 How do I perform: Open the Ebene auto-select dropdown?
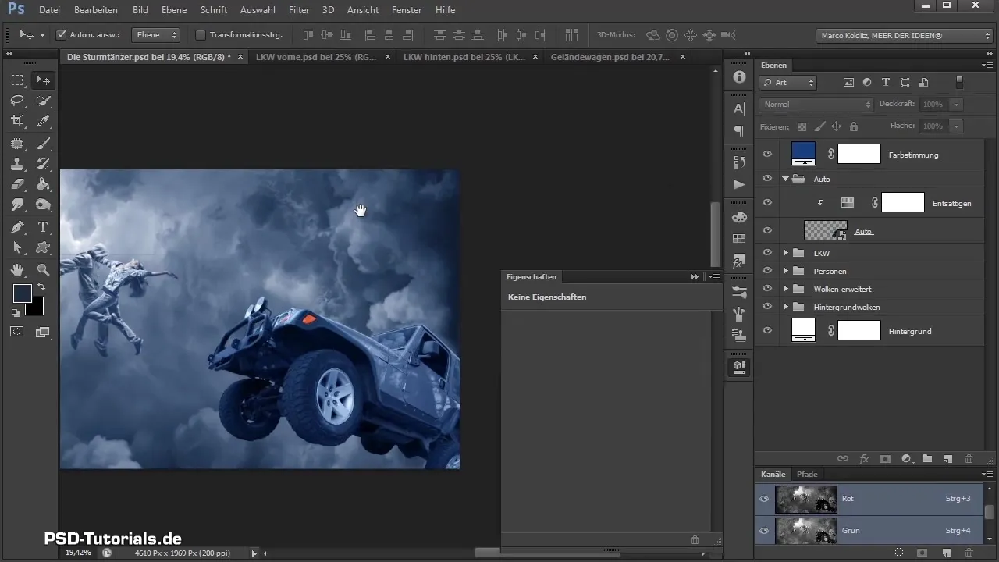pyautogui.click(x=155, y=35)
